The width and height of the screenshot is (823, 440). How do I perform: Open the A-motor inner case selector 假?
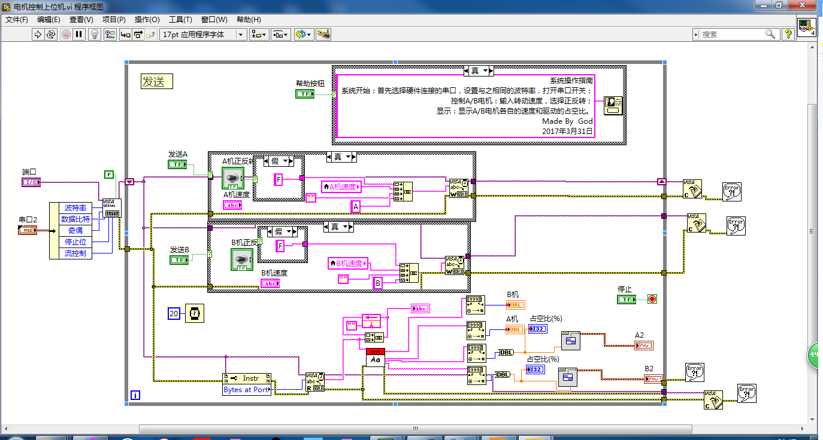(280, 161)
